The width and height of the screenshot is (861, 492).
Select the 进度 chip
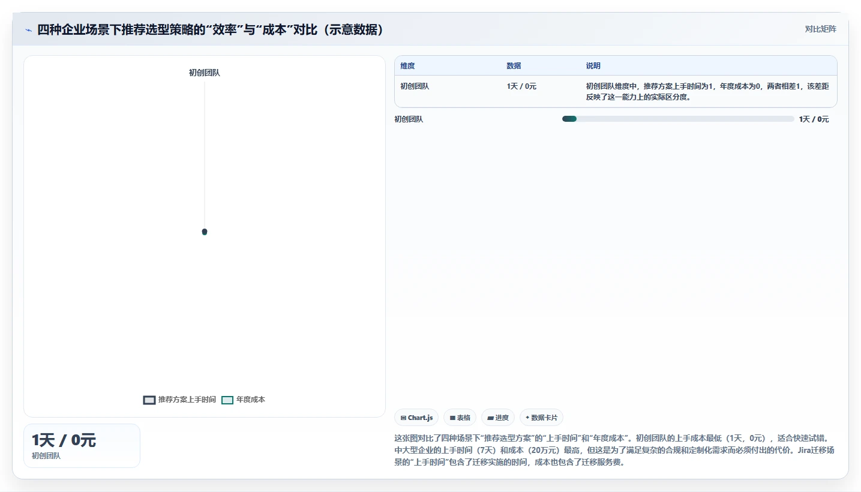(x=498, y=418)
